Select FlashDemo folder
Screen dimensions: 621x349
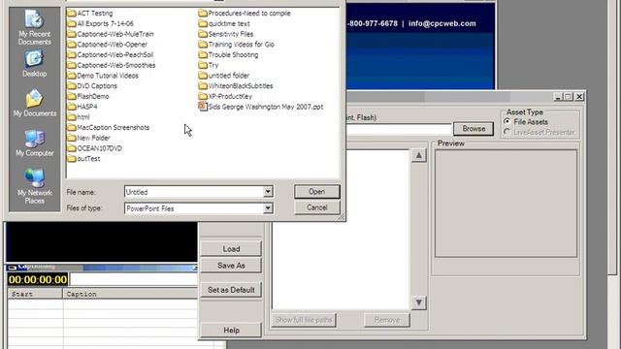88,96
